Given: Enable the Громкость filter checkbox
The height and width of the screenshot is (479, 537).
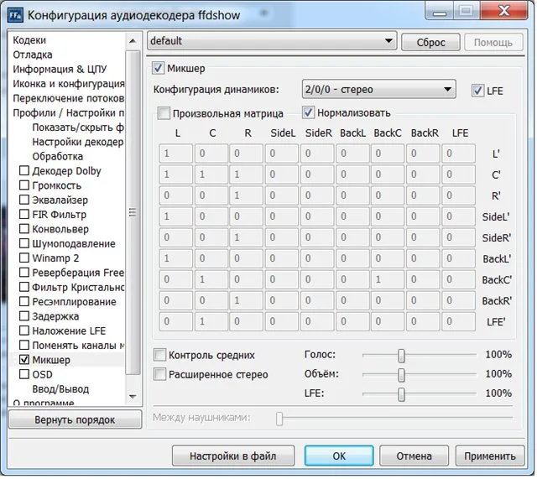Looking at the screenshot, I should tap(24, 185).
